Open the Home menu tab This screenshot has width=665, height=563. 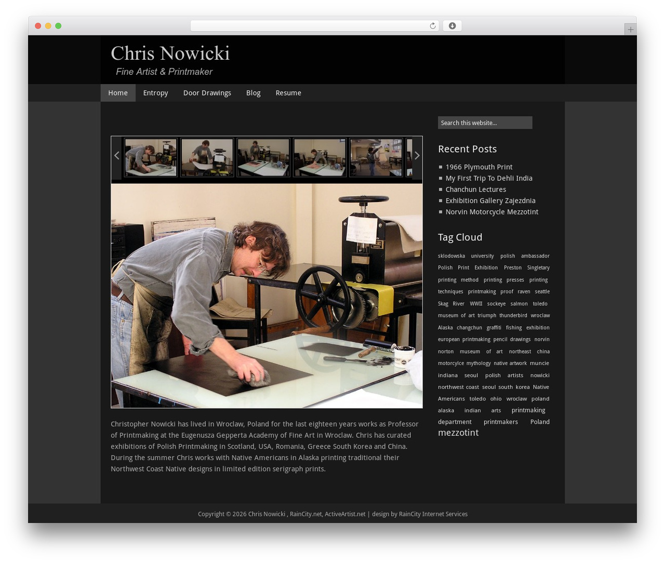[118, 93]
